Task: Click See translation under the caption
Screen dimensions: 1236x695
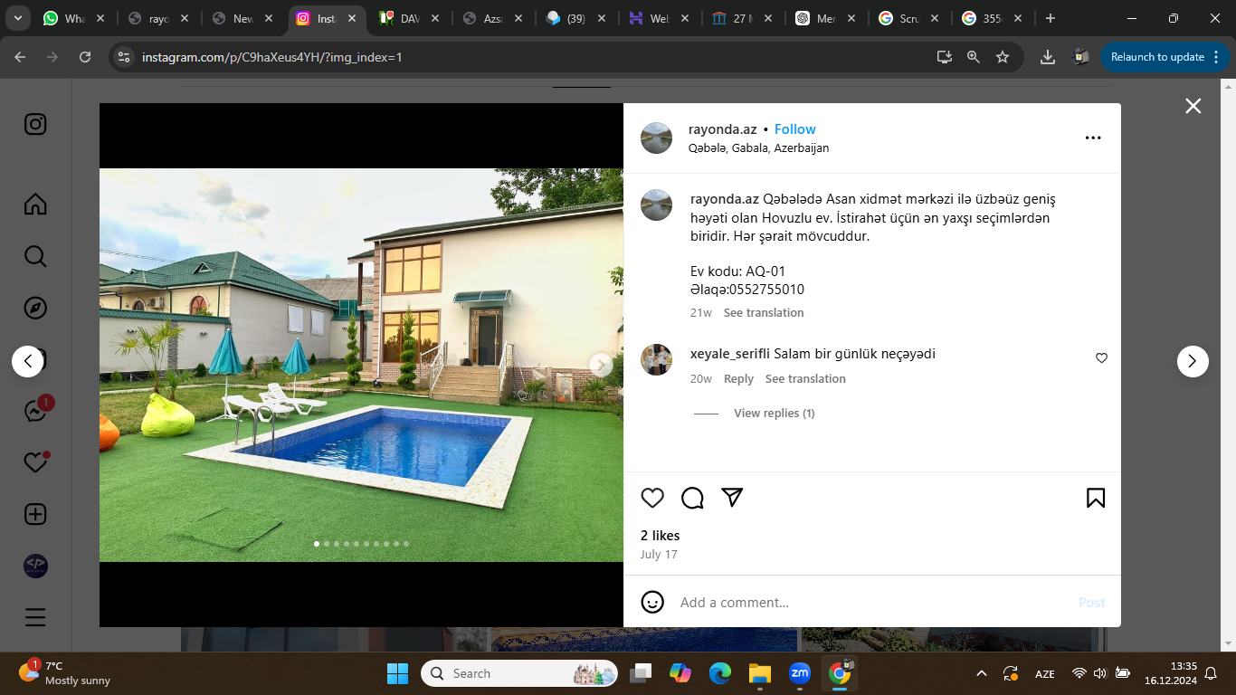Action: [x=763, y=313]
